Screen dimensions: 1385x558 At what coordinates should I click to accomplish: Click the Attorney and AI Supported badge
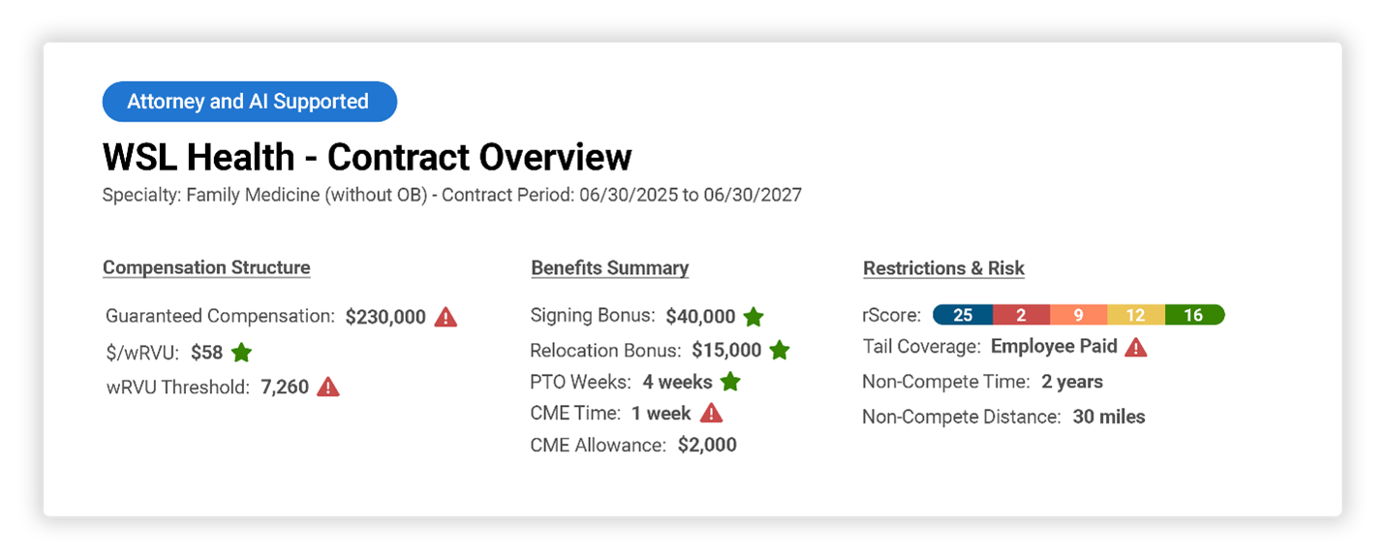249,101
